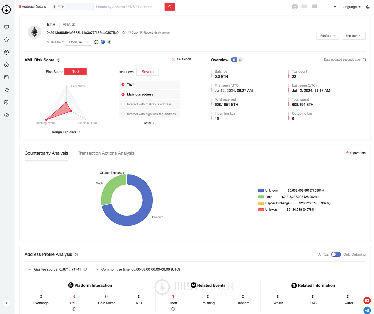This screenshot has width=374, height=314.
Task: Switch to Transaction Actions Analysis tab
Action: (106, 153)
